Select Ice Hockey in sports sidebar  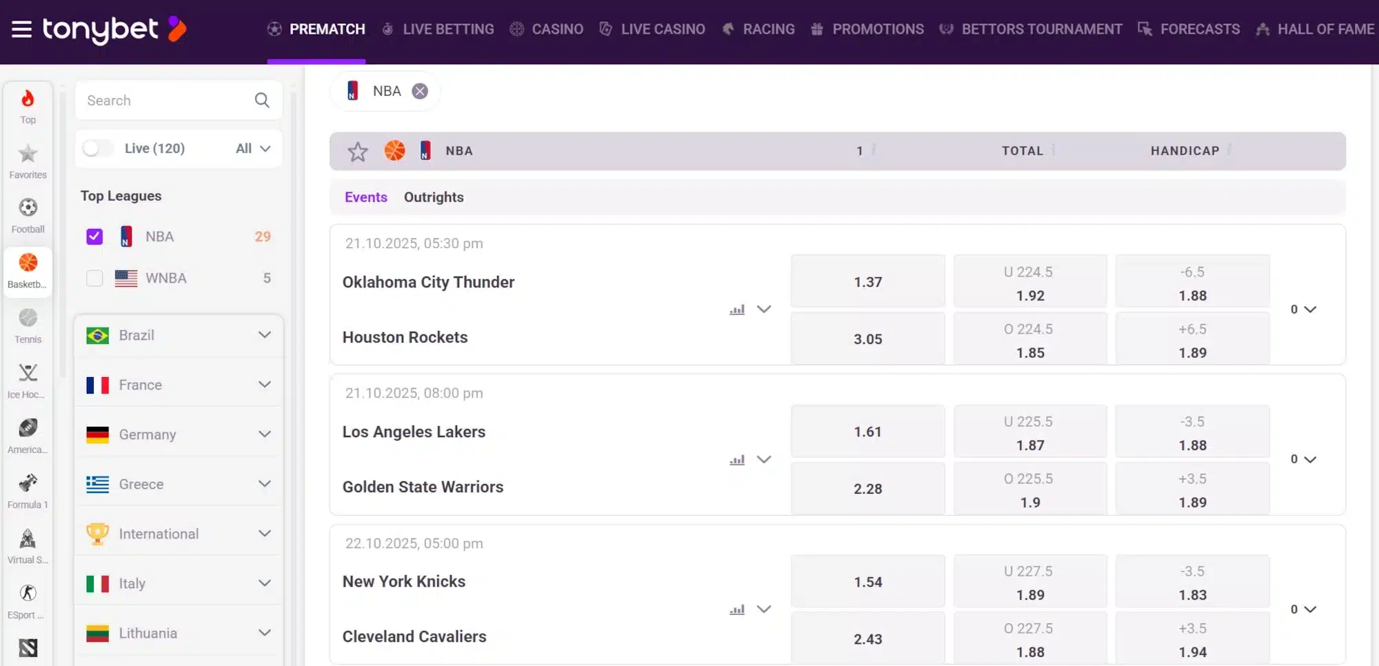[28, 381]
